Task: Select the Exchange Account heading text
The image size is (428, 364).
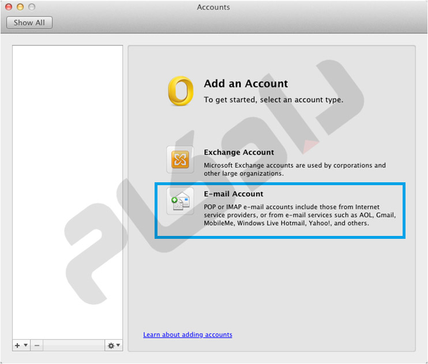Action: pyautogui.click(x=239, y=152)
